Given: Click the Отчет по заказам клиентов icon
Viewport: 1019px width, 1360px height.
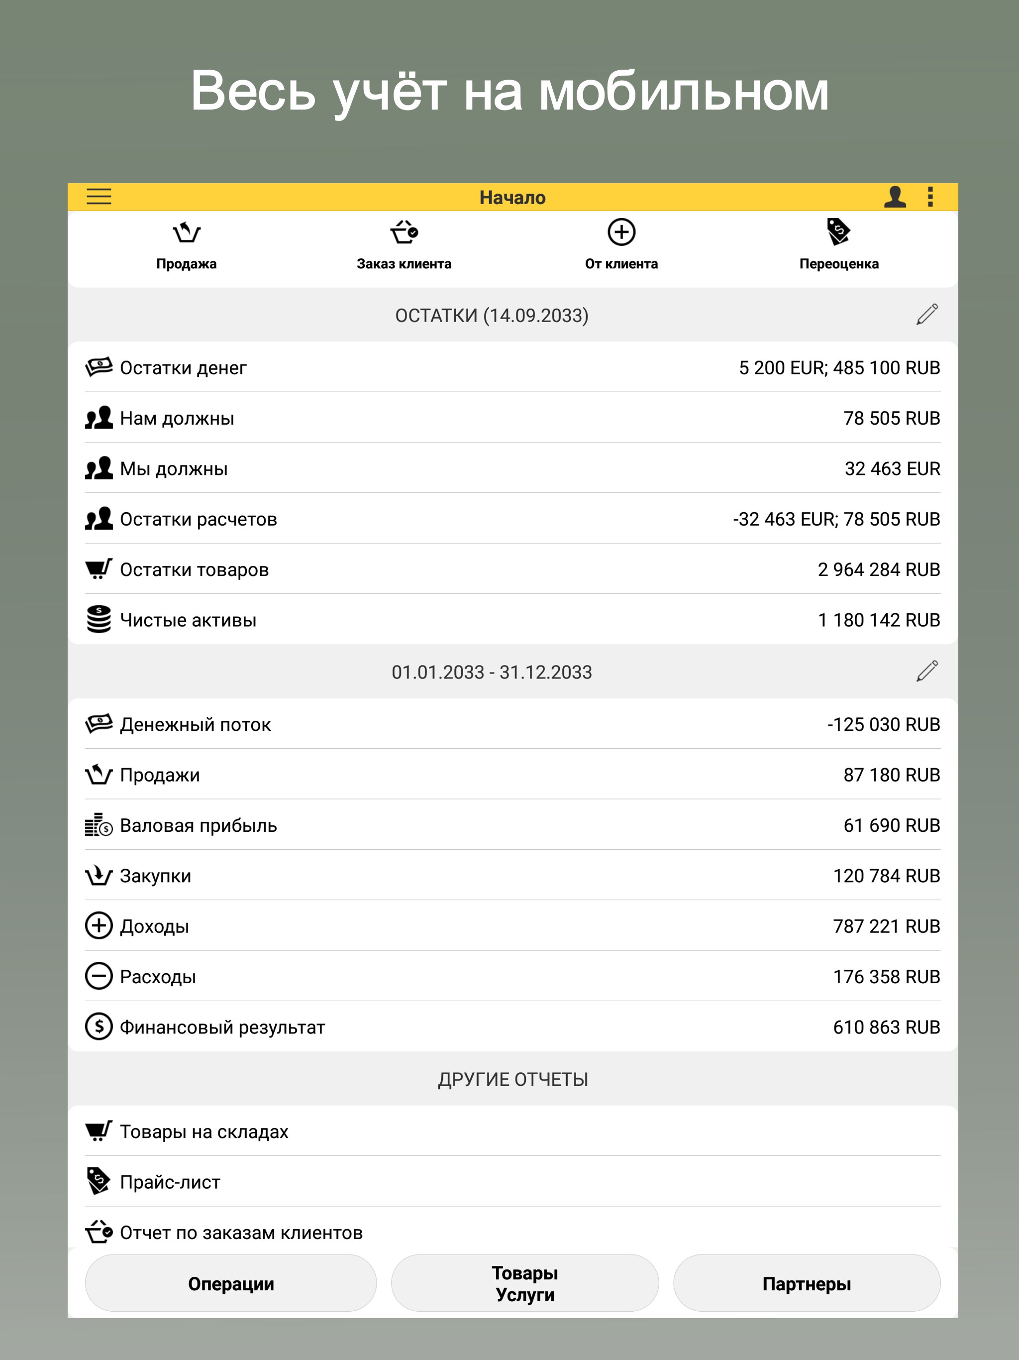Looking at the screenshot, I should [x=99, y=1232].
